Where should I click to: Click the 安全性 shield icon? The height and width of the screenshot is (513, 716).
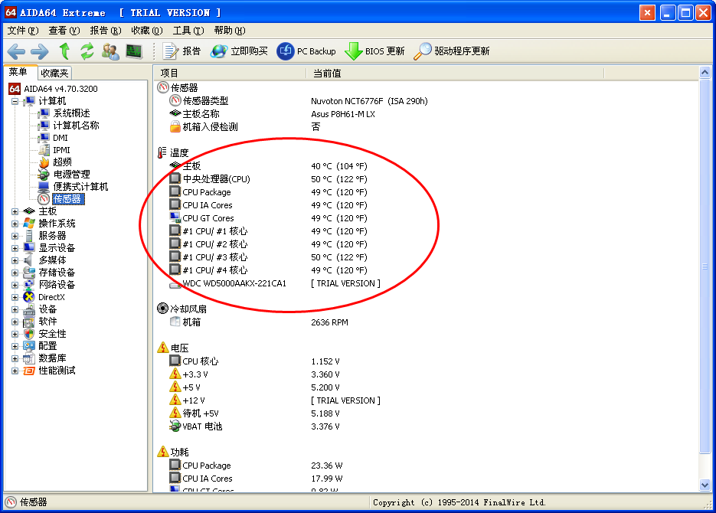29,334
